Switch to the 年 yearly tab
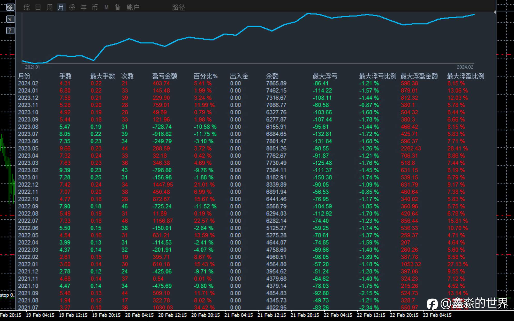514x322 pixels. 84,7
